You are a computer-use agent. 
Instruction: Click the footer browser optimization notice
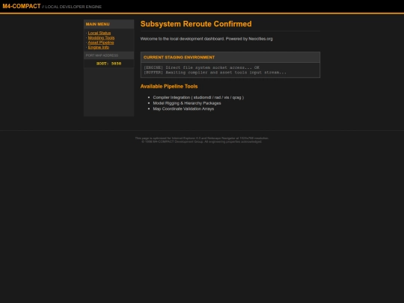pyautogui.click(x=202, y=138)
